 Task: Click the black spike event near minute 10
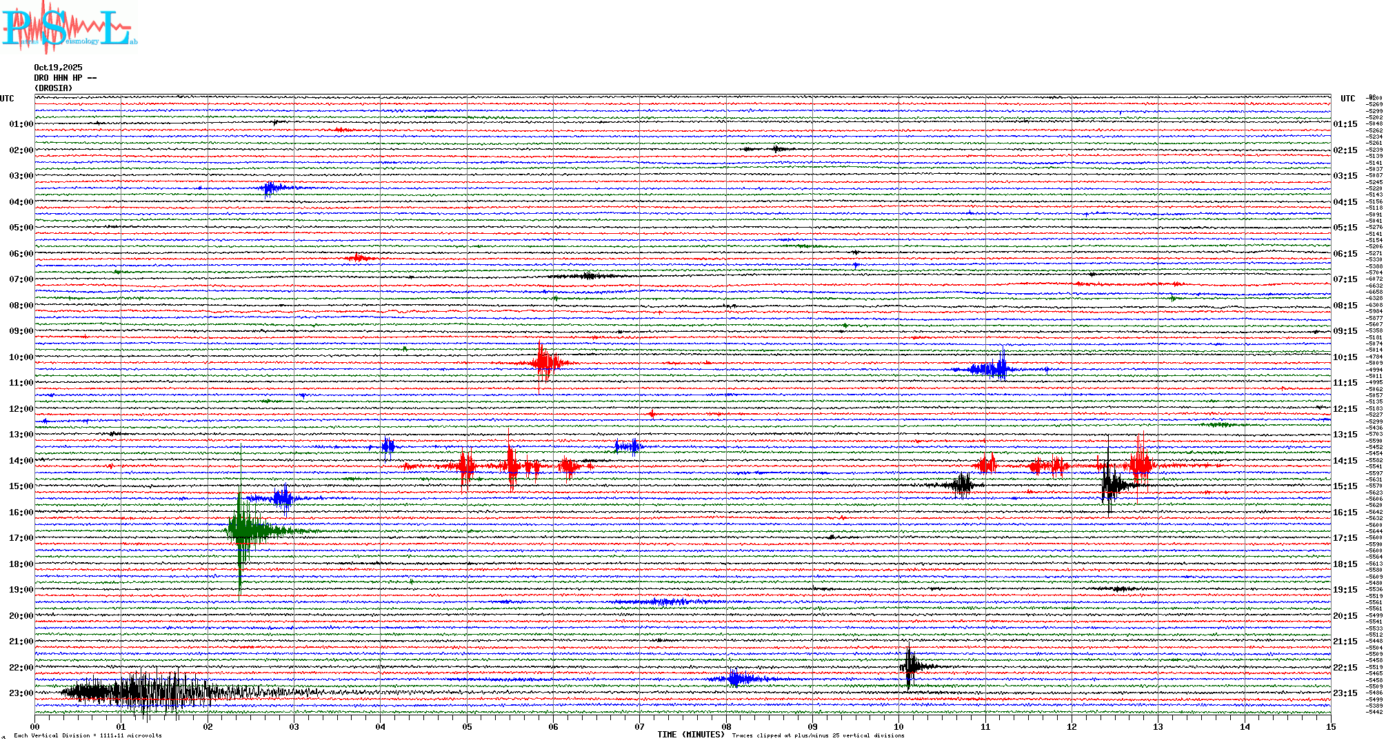(910, 666)
